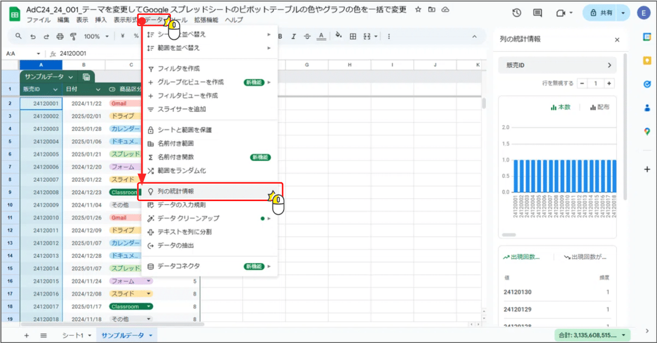The image size is (657, 343).
Task: Open version history clock icon
Action: [x=516, y=13]
